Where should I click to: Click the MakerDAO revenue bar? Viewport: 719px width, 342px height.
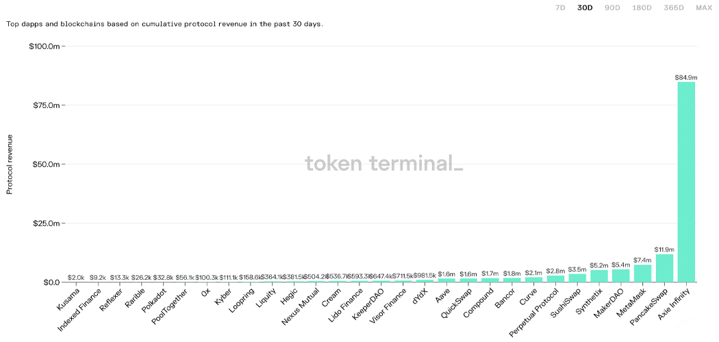[620, 276]
